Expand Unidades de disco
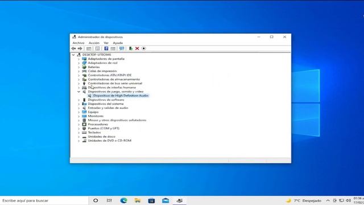Screen dimensions: 364x205 coord(78,137)
